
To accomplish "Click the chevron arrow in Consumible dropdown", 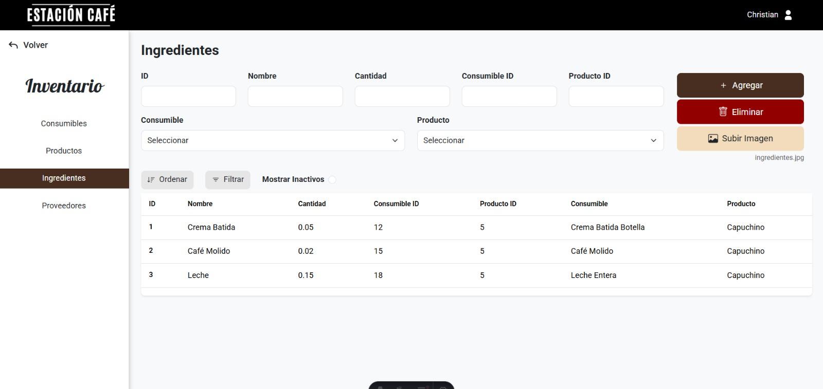I will point(395,140).
